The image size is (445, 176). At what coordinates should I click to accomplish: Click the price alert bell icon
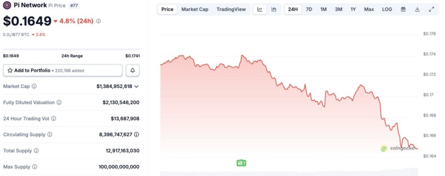coord(133,70)
